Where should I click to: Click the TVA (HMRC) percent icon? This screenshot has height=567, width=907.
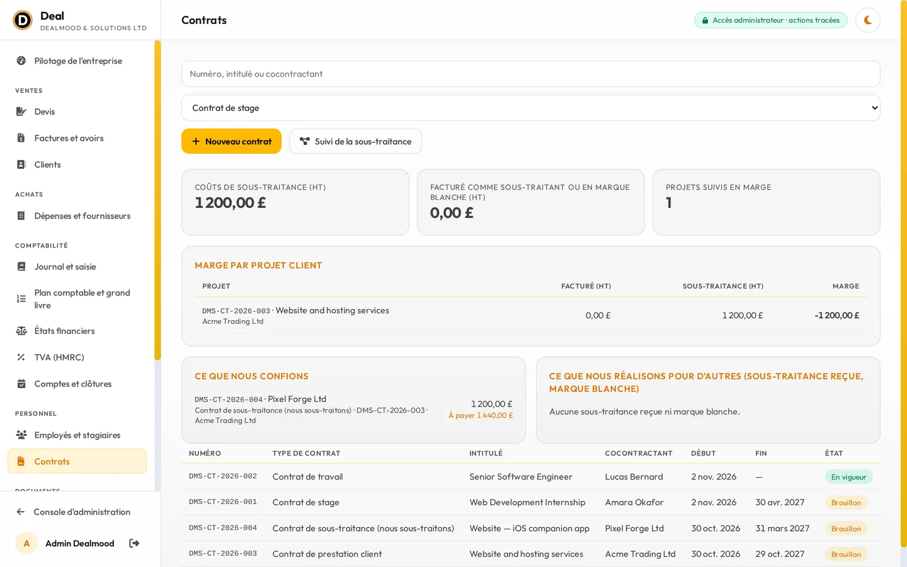pyautogui.click(x=21, y=357)
